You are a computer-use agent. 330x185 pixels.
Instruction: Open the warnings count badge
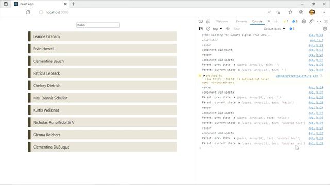tap(286, 21)
